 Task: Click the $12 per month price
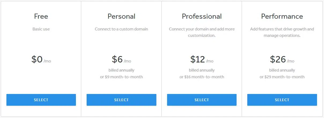pos(202,59)
